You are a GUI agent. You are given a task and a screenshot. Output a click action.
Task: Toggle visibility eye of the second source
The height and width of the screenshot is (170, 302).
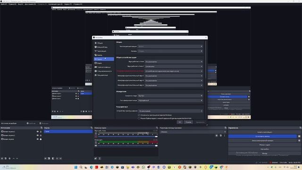click(38, 136)
